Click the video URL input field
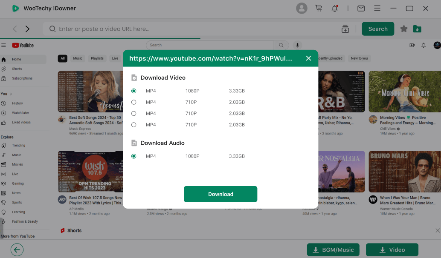 [x=192, y=29]
